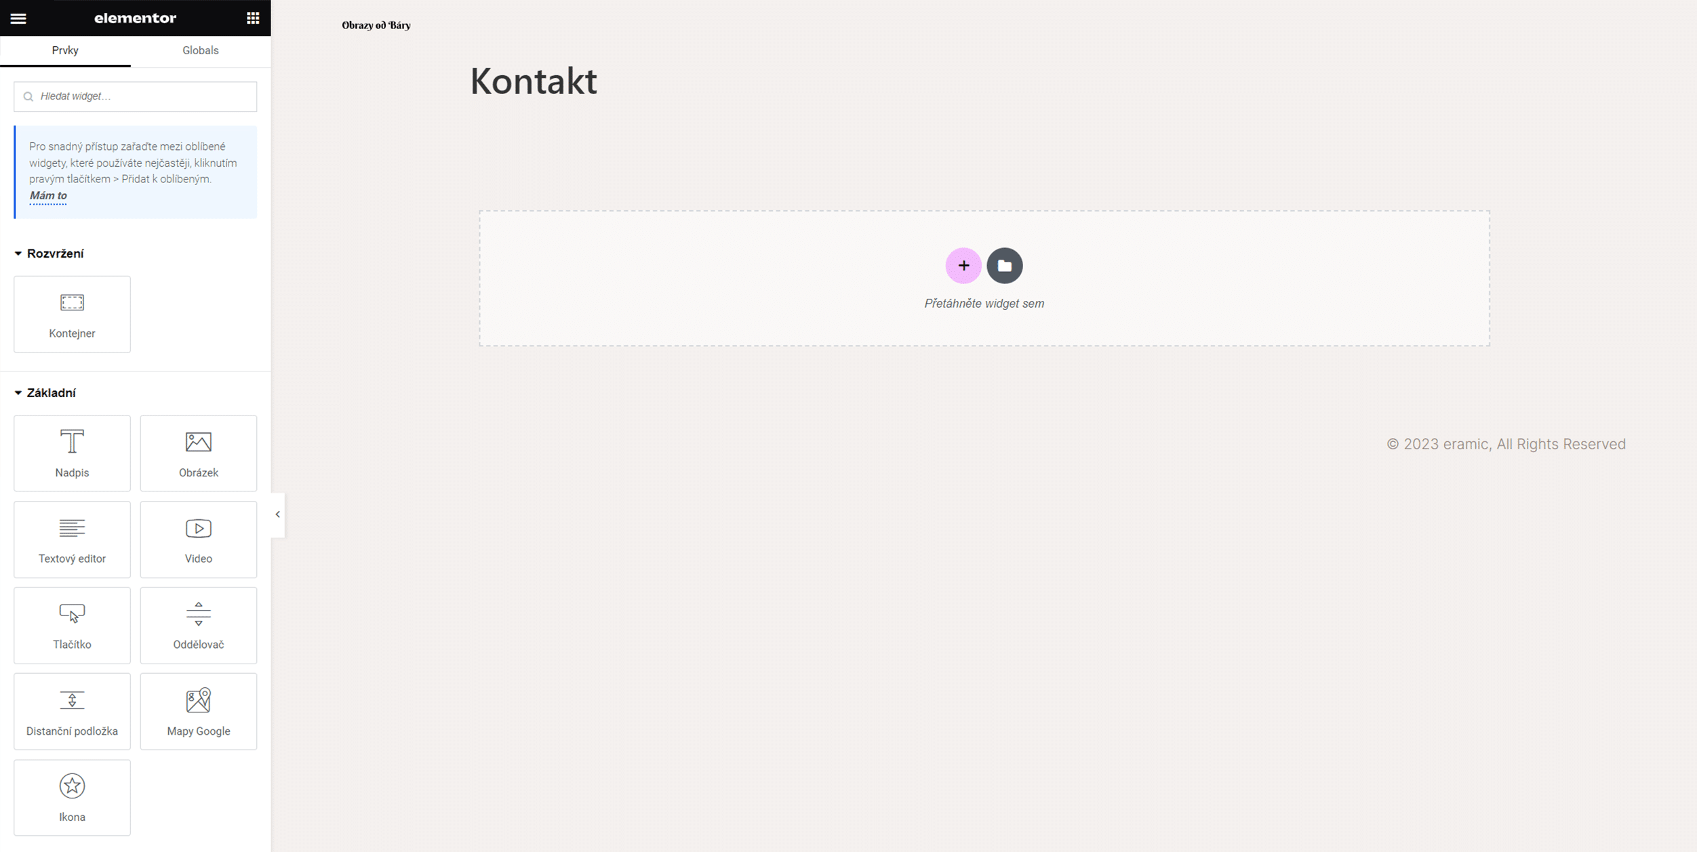Dismiss the tip via Mám to
1697x852 pixels.
[48, 196]
